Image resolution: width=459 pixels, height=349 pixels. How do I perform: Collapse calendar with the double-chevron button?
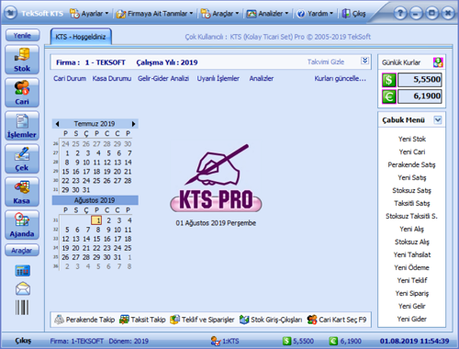364,61
